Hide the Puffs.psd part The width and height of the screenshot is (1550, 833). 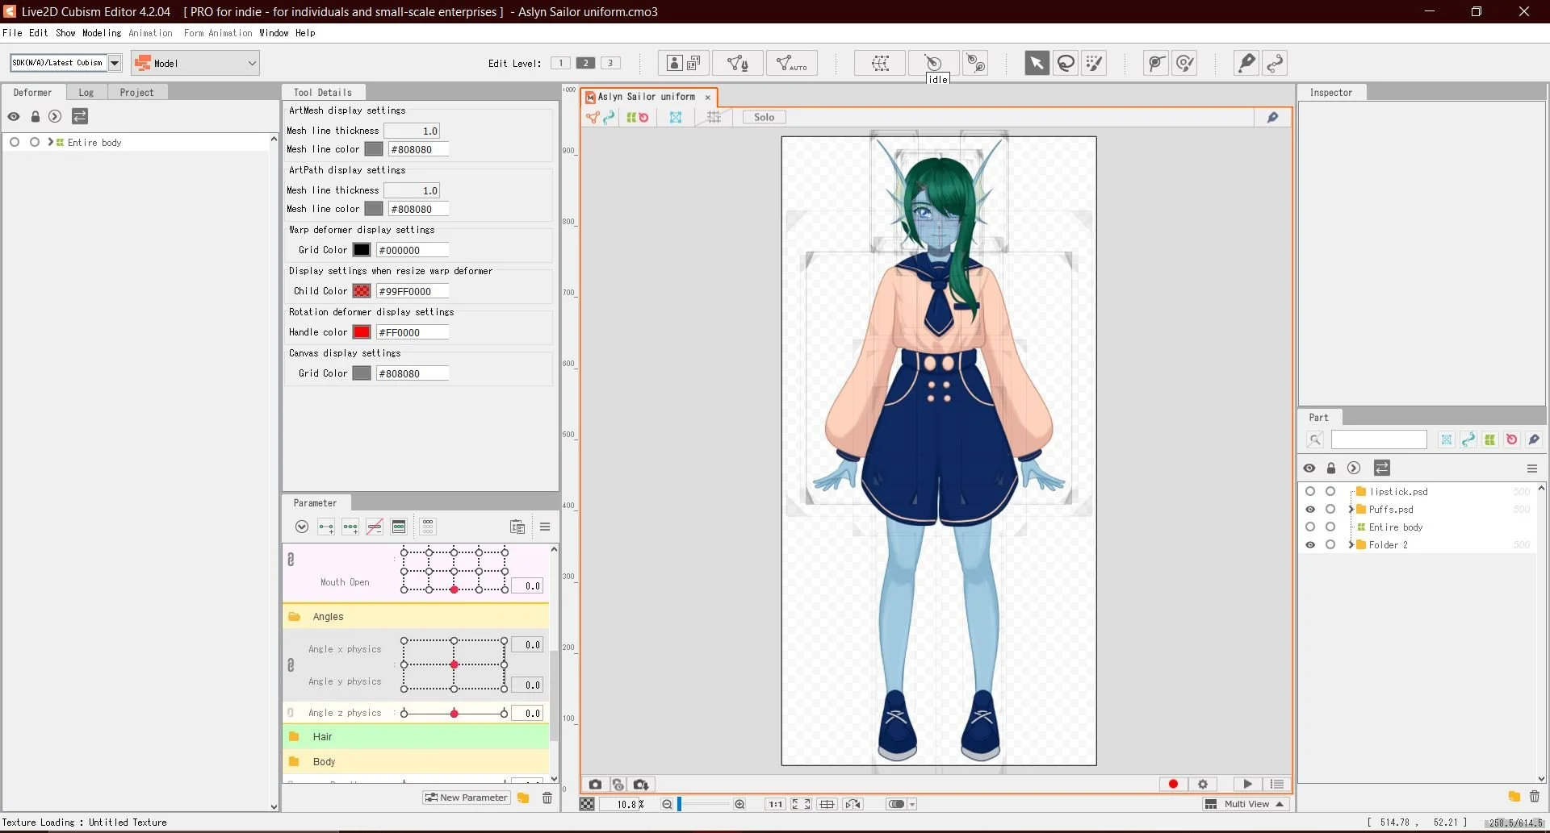click(x=1309, y=510)
